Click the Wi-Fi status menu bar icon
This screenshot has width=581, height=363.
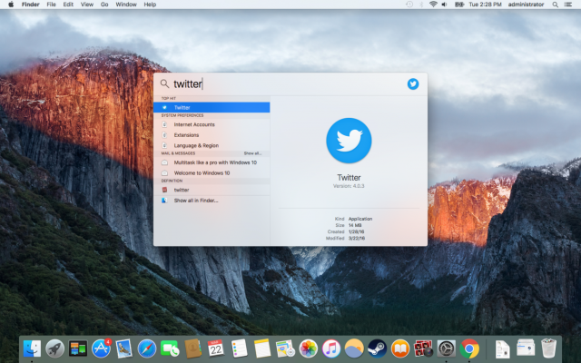point(433,5)
